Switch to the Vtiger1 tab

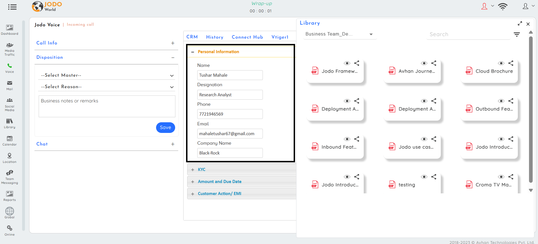pos(280,37)
